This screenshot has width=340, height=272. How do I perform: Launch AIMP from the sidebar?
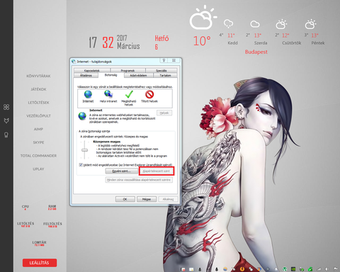[38, 129]
